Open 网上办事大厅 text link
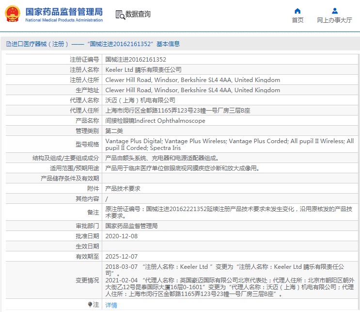360x312 pixels. 334,20
